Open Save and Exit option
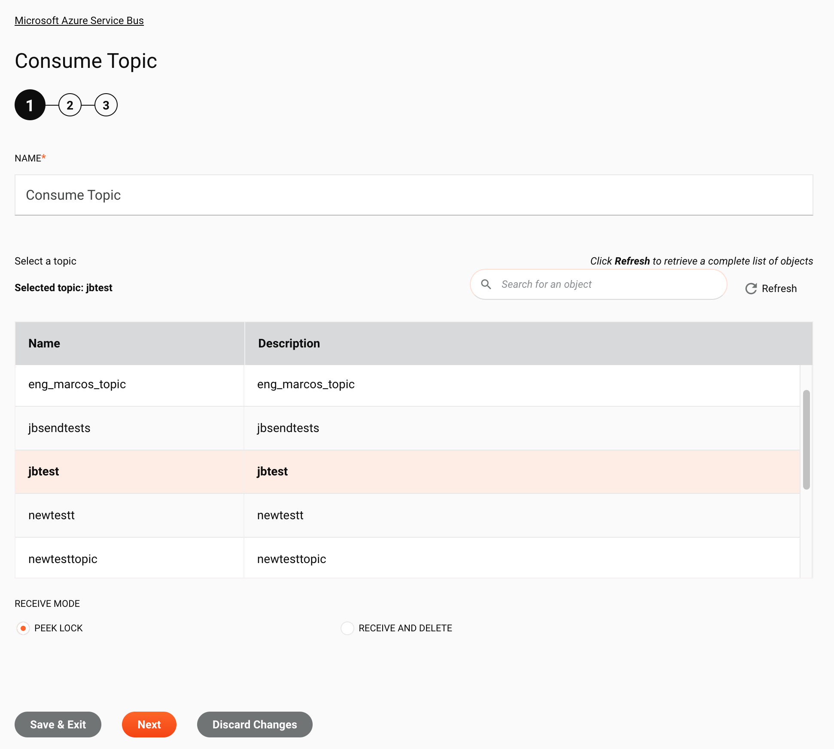 pyautogui.click(x=58, y=724)
